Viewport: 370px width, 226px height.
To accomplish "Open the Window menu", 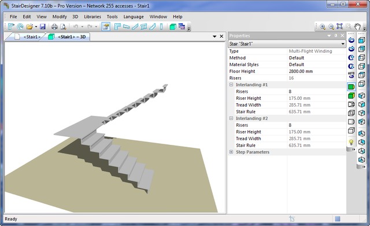I will coord(158,17).
